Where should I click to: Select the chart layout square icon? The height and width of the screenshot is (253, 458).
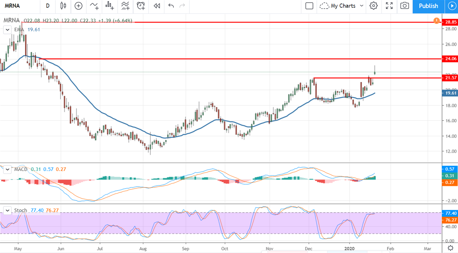[x=310, y=6]
